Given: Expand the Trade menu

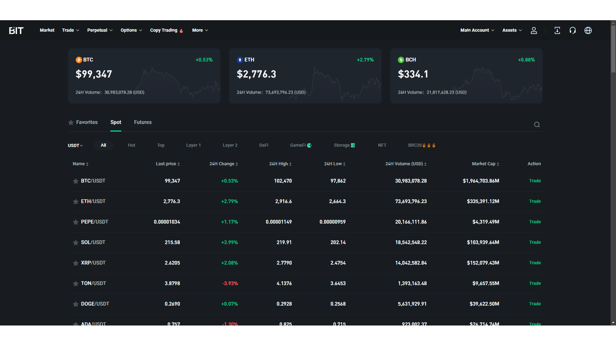Looking at the screenshot, I should (71, 30).
